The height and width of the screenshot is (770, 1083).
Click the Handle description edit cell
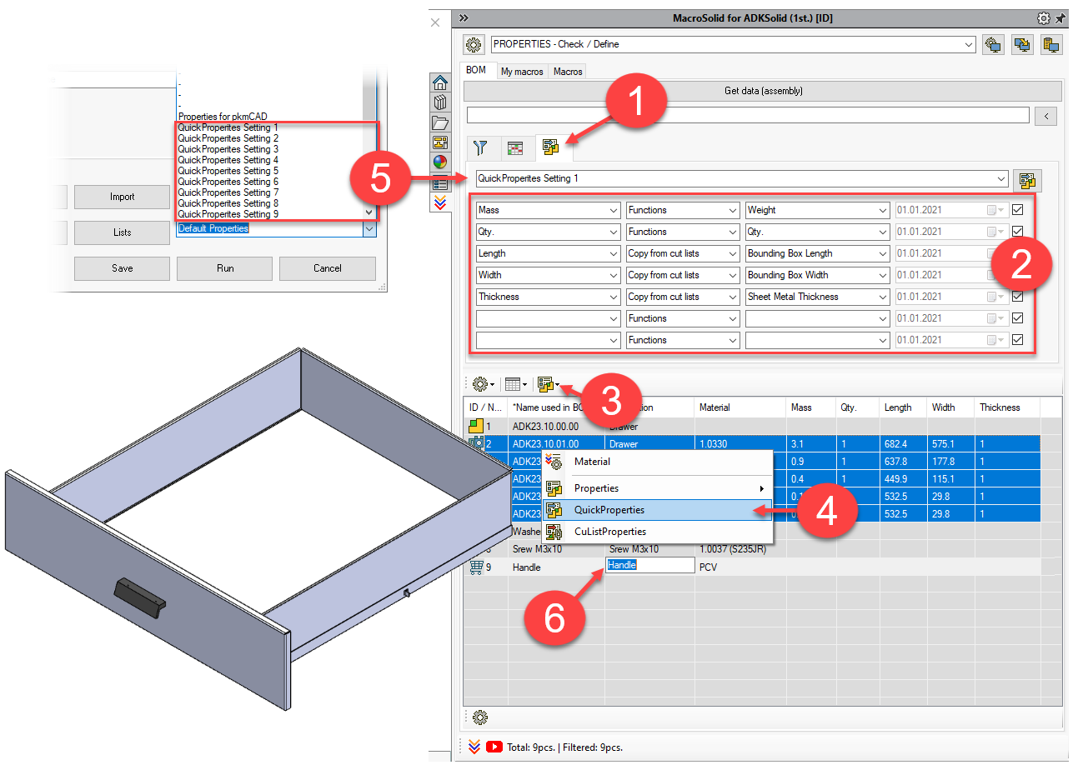tap(650, 566)
